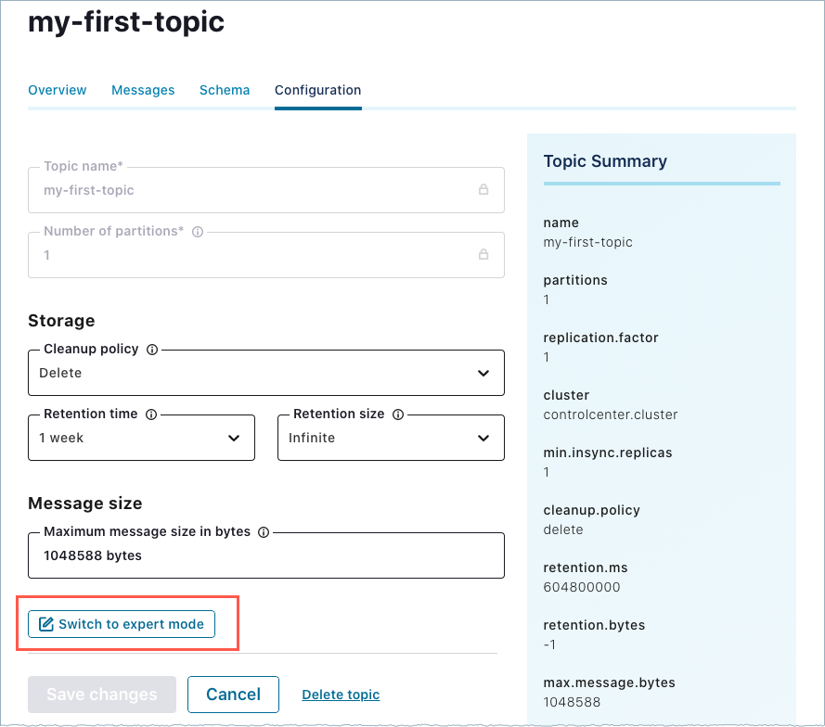This screenshot has width=825, height=727.
Task: Click the Retention size info icon
Action: 398,415
